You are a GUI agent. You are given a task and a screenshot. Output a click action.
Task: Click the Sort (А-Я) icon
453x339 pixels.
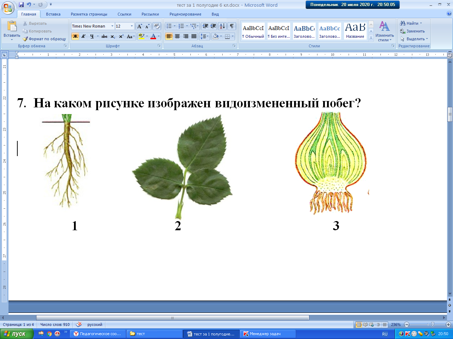(x=222, y=26)
